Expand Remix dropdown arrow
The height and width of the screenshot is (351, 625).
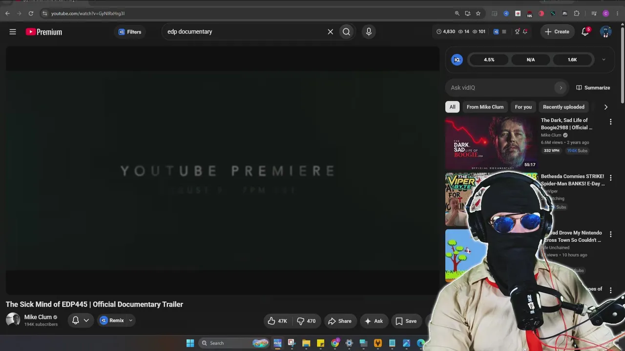(x=130, y=320)
